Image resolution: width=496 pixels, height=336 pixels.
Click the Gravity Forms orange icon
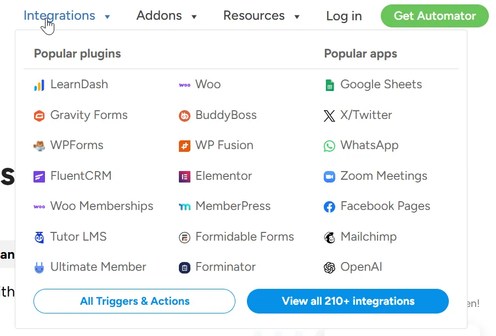(39, 116)
